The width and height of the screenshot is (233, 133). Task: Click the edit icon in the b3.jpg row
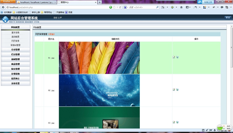coord(174,122)
